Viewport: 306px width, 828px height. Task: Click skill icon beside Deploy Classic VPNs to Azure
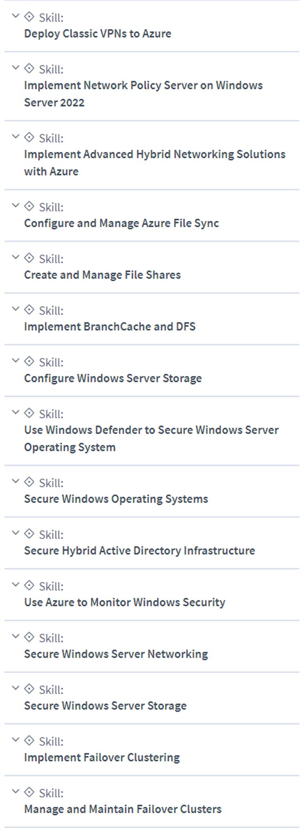[29, 17]
